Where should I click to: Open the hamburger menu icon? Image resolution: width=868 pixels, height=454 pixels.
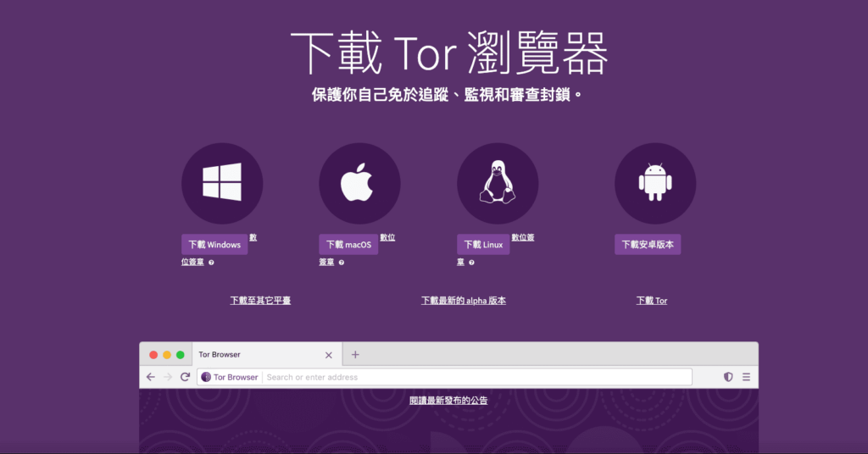coord(746,377)
